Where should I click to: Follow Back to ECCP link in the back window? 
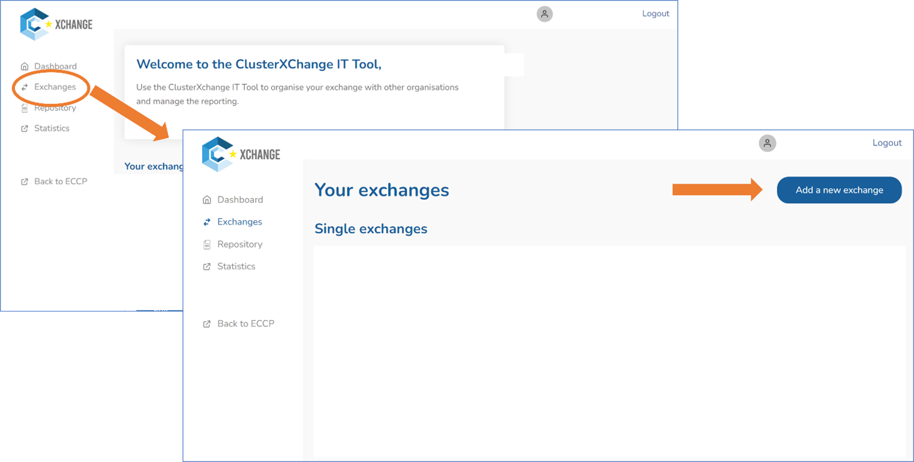61,181
